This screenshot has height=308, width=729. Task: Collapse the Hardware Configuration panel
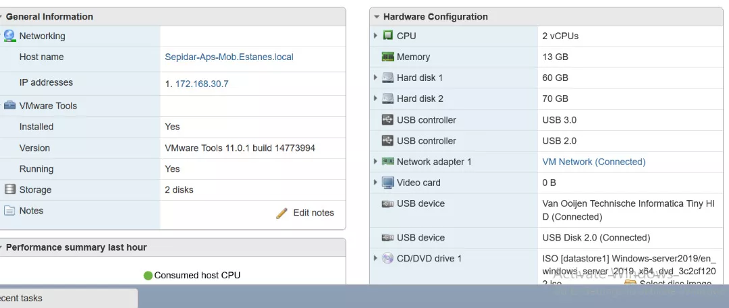pos(377,17)
